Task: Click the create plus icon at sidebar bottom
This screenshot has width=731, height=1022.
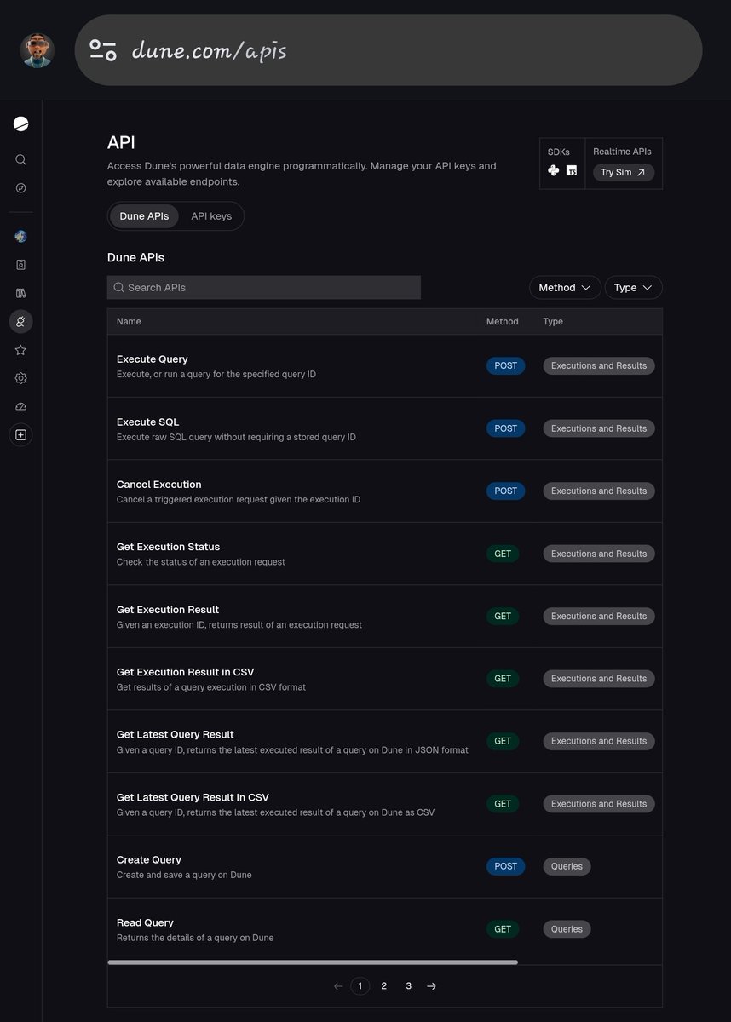Action: click(x=20, y=434)
